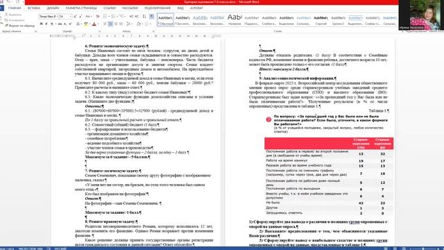Open Clipboard pane launcher
The width and height of the screenshot is (444, 250).
35,31
